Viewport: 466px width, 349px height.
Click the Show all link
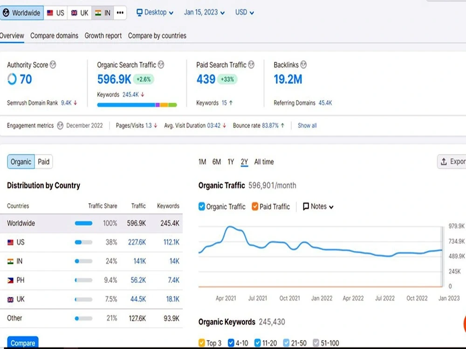tap(307, 126)
